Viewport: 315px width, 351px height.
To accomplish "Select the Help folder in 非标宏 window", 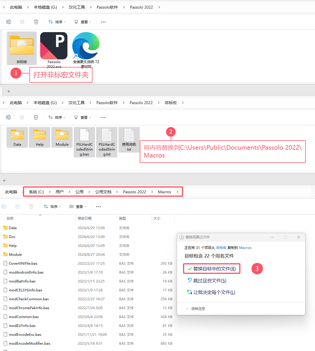I will (40, 137).
